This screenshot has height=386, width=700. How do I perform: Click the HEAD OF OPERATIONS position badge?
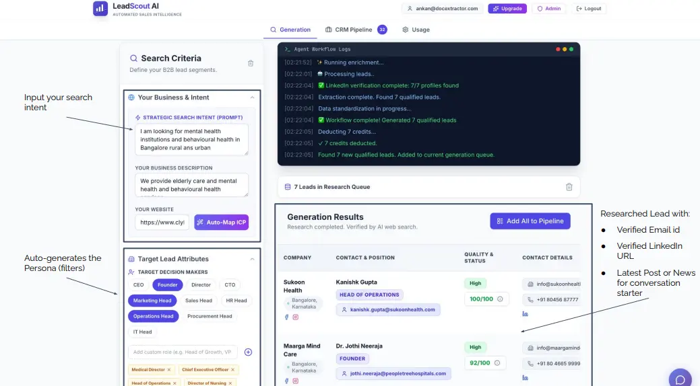369,295
